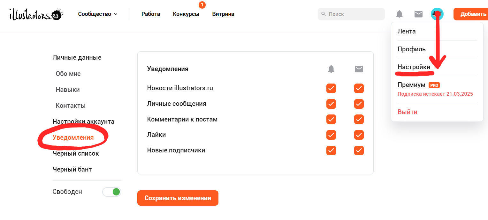Click the illustrators.ru logo
The width and height of the screenshot is (488, 220).
36,14
